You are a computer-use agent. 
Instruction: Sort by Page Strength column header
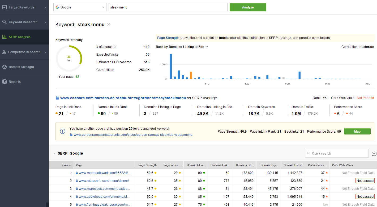tap(147, 165)
